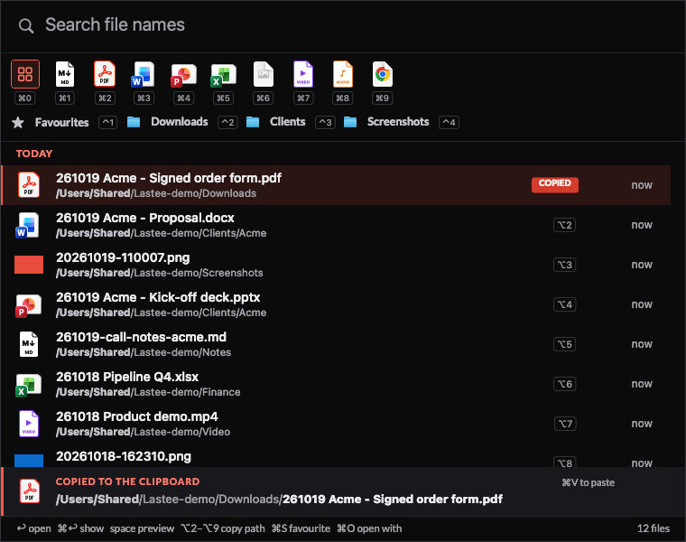This screenshot has width=686, height=542.
Task: Select the all file types grid filter
Action: (25, 74)
